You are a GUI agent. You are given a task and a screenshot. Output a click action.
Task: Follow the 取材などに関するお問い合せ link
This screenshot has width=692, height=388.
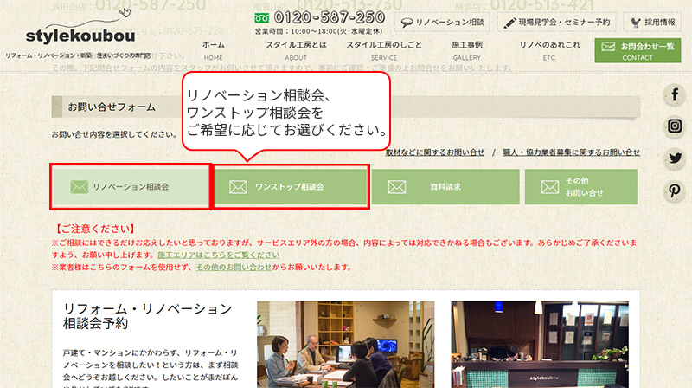(x=435, y=152)
